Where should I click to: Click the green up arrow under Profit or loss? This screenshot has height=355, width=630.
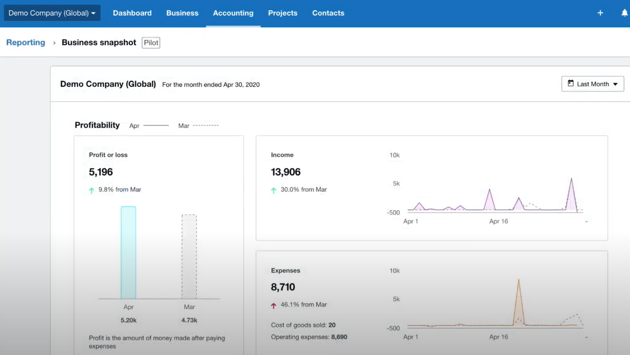[x=91, y=190]
